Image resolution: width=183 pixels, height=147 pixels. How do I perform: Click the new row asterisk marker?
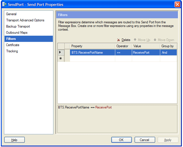(61, 58)
